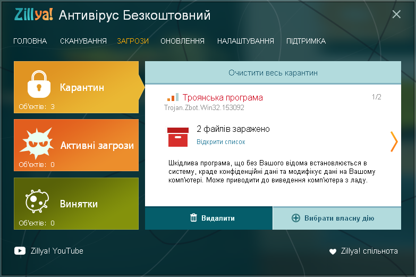Click the Винятки bug icon
416x277 pixels.
pyautogui.click(x=37, y=201)
